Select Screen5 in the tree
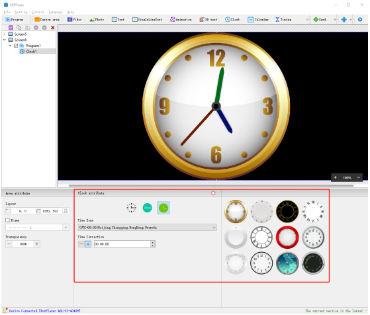The height and width of the screenshot is (315, 370). pos(21,34)
